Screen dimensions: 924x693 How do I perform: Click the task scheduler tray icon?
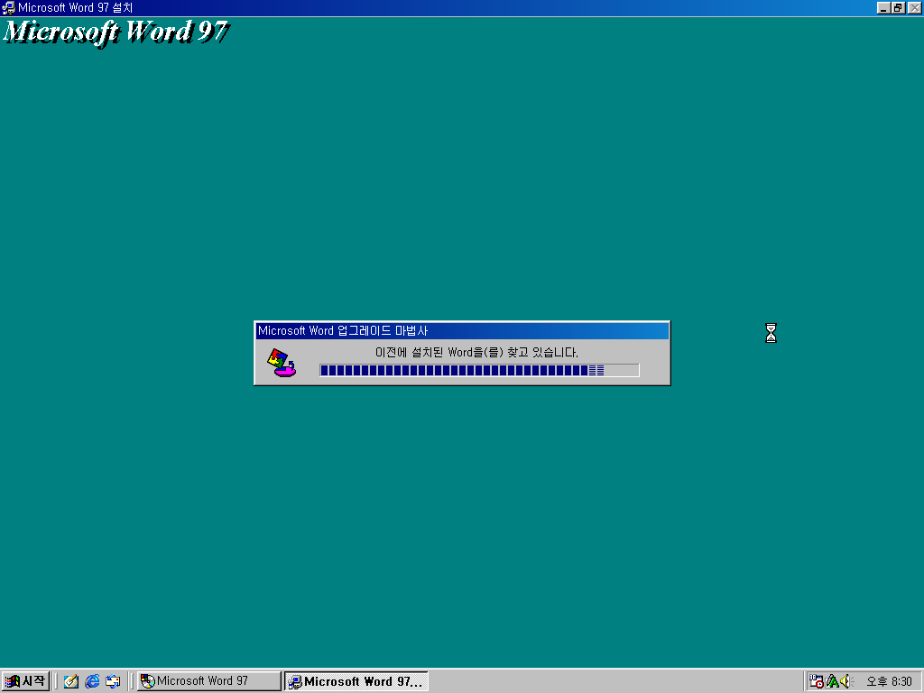click(x=816, y=681)
